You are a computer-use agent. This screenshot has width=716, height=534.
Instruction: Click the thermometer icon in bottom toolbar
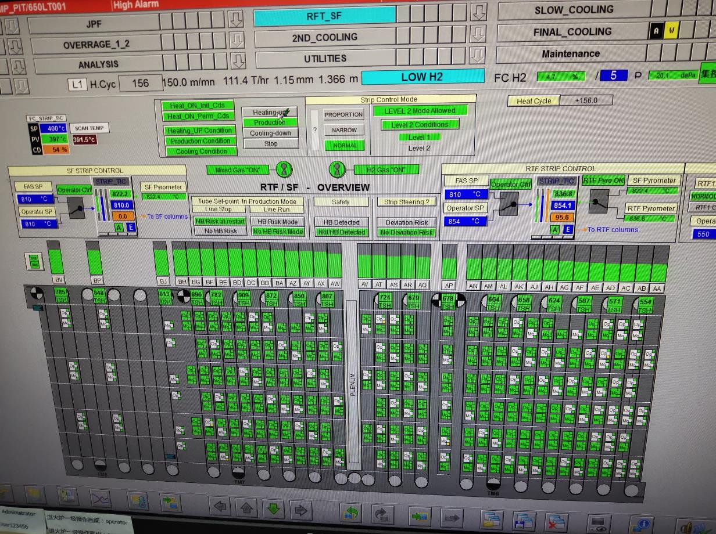(138, 500)
